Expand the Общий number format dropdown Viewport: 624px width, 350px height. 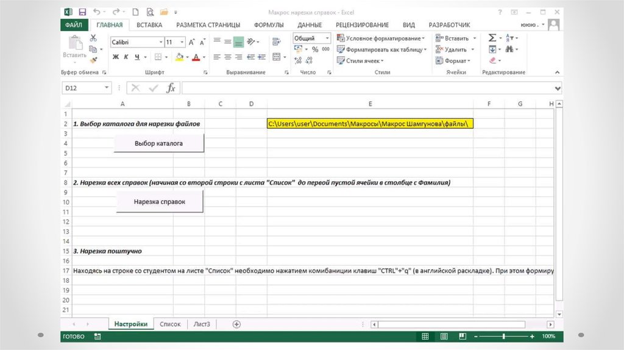click(327, 38)
